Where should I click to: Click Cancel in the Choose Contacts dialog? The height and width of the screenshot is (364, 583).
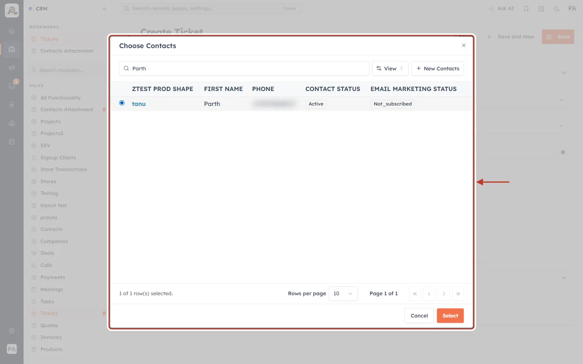point(419,316)
